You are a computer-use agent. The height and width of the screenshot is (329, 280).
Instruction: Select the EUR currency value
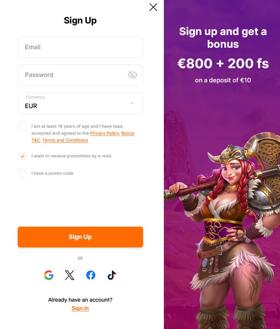point(31,106)
